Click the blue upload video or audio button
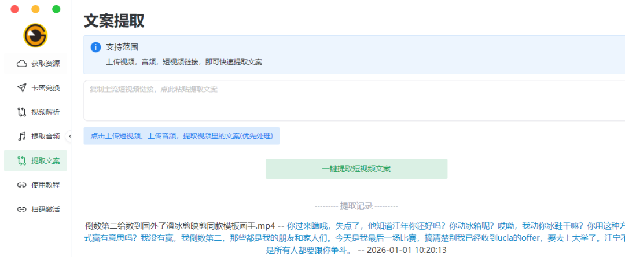The height and width of the screenshot is (257, 625). pyautogui.click(x=181, y=136)
